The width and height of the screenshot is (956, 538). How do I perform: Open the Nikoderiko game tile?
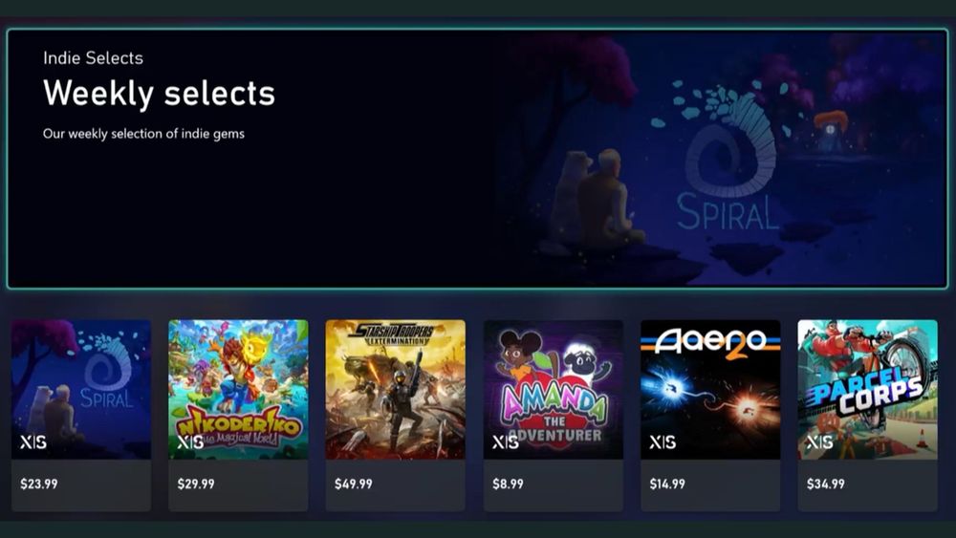[x=238, y=415]
